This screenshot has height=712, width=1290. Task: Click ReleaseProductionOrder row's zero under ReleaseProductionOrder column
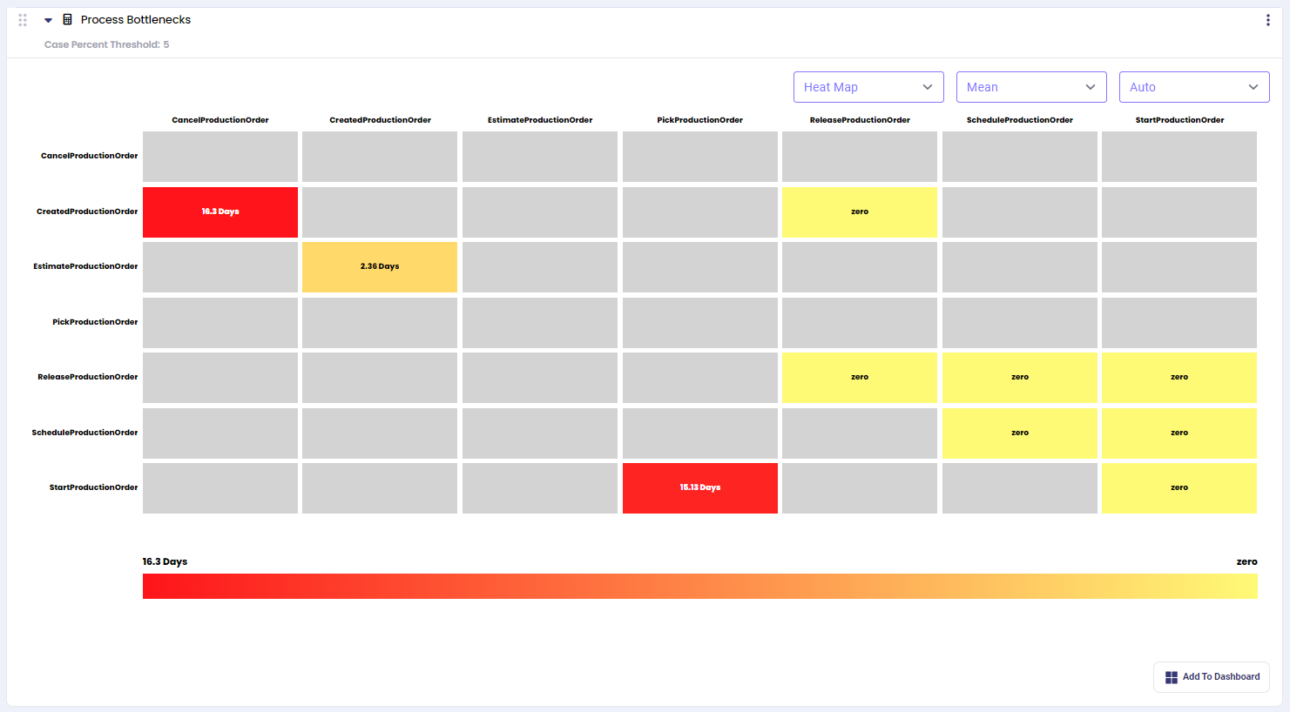tap(860, 377)
